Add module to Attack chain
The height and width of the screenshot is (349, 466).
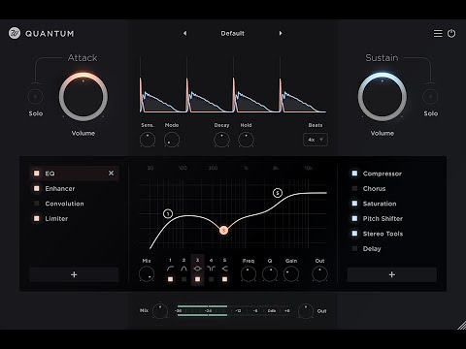[x=74, y=274]
